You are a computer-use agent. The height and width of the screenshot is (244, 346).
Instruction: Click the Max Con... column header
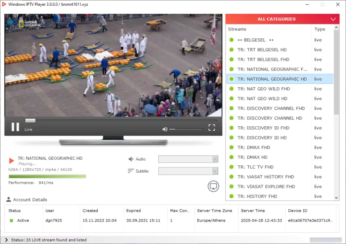[x=181, y=211]
